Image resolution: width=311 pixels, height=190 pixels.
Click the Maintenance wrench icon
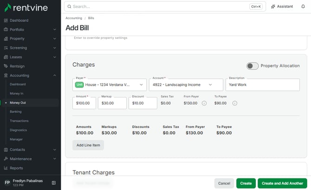(6, 159)
